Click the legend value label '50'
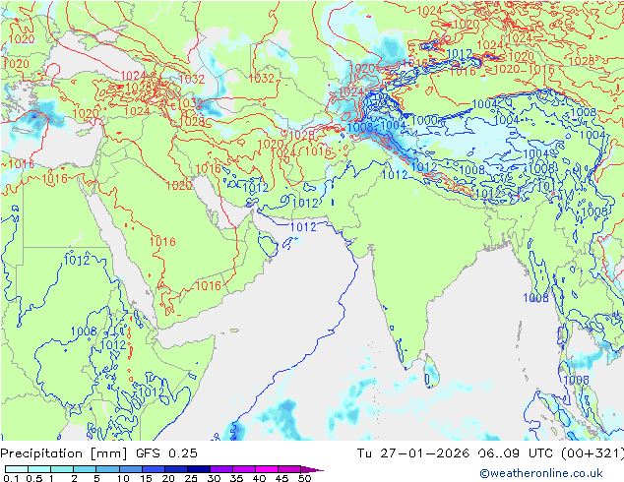The width and height of the screenshot is (624, 482). coord(304,478)
